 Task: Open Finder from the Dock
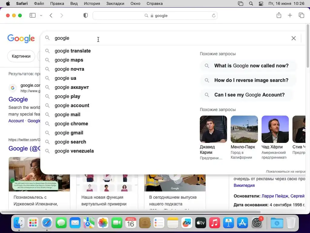click(19, 223)
